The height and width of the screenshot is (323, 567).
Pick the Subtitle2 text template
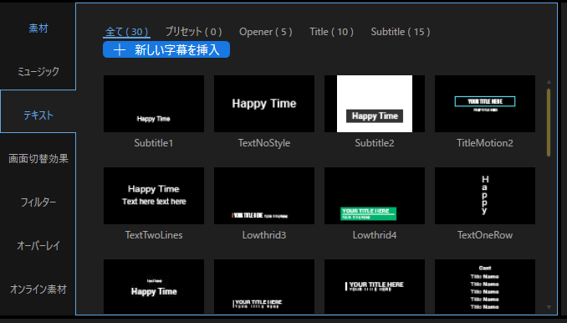click(375, 104)
